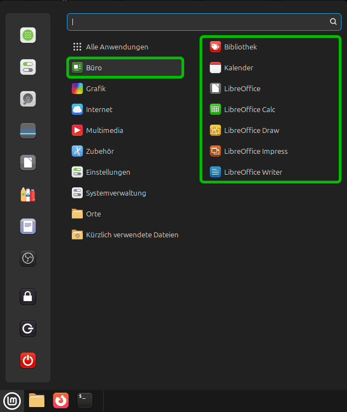Click the Linux Mint menu button
This screenshot has width=347, height=412.
tap(12, 400)
